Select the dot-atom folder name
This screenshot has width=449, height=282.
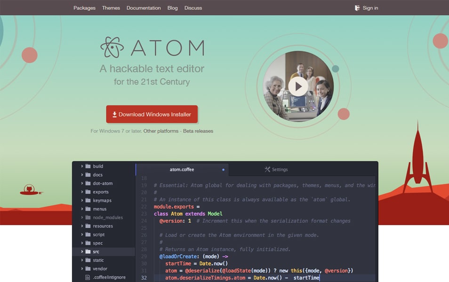(x=103, y=183)
